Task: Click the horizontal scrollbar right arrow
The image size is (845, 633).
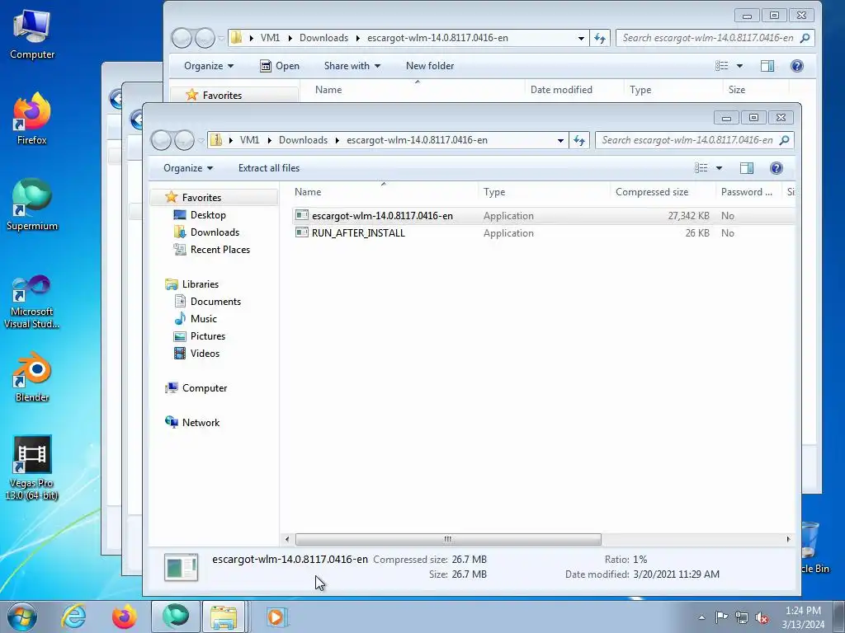Action: pyautogui.click(x=788, y=539)
